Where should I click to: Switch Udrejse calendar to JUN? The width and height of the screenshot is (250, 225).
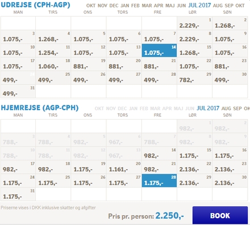coord(181,6)
